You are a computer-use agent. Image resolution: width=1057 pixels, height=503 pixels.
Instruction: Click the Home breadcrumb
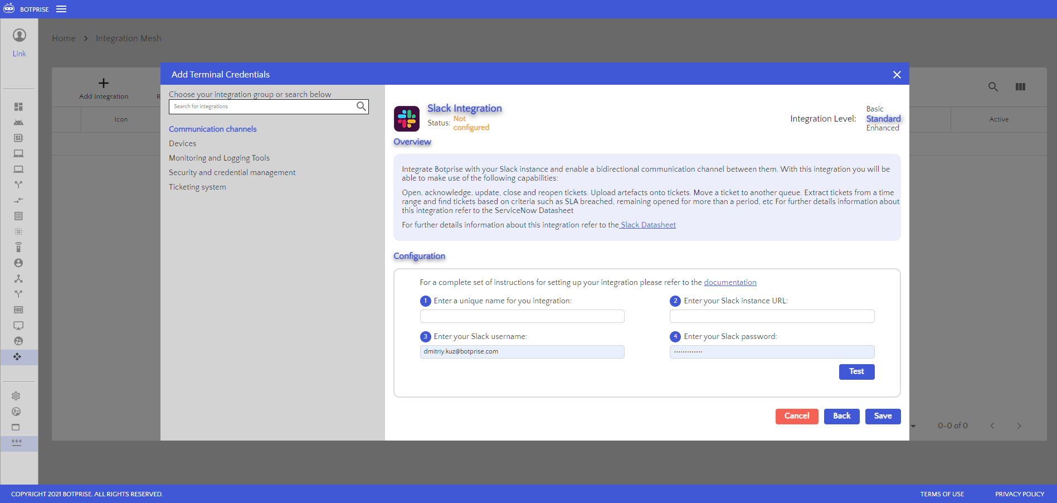coord(64,38)
